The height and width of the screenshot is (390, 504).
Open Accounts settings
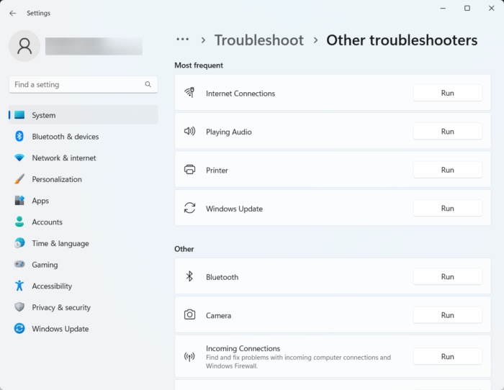47,222
